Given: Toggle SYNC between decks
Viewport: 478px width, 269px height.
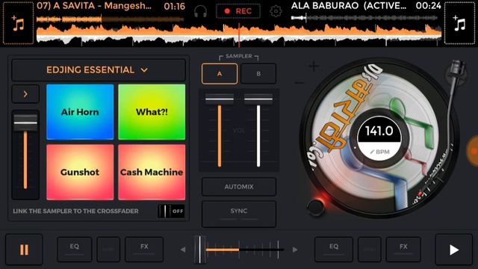Looking at the screenshot, I should pyautogui.click(x=239, y=214).
